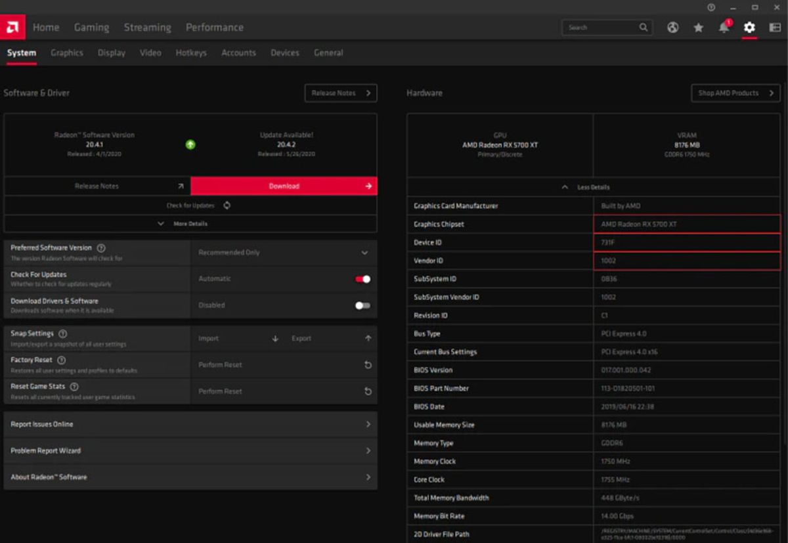Screen dimensions: 788x543
Task: Enable Download Drivers & Software switch
Action: (x=362, y=305)
